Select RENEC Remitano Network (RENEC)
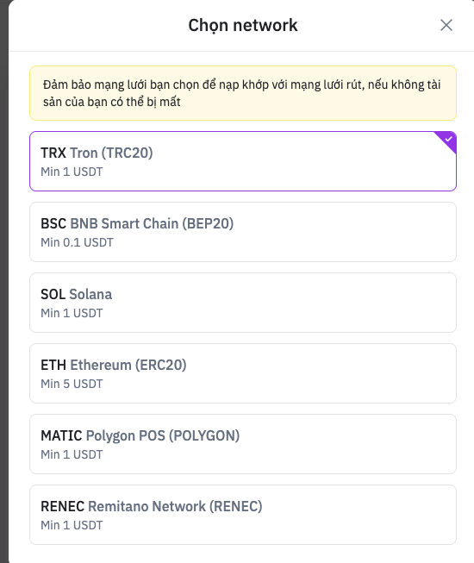This screenshot has width=474, height=563. coord(243,515)
